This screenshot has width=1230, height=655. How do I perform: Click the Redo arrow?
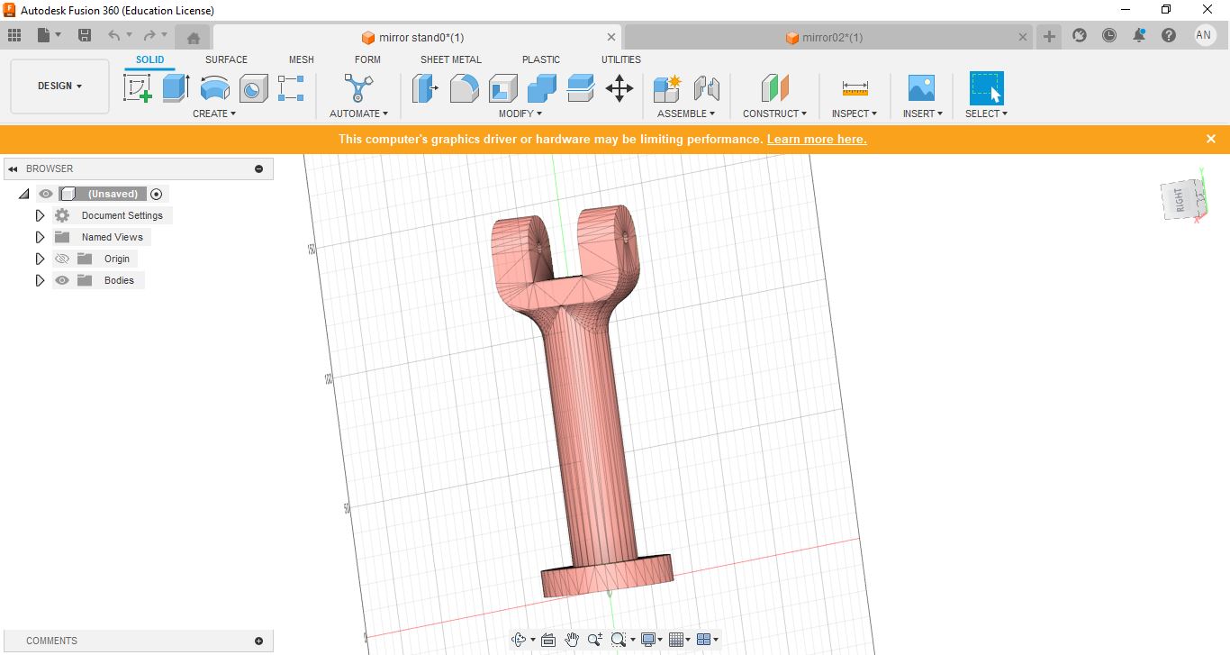(x=154, y=35)
